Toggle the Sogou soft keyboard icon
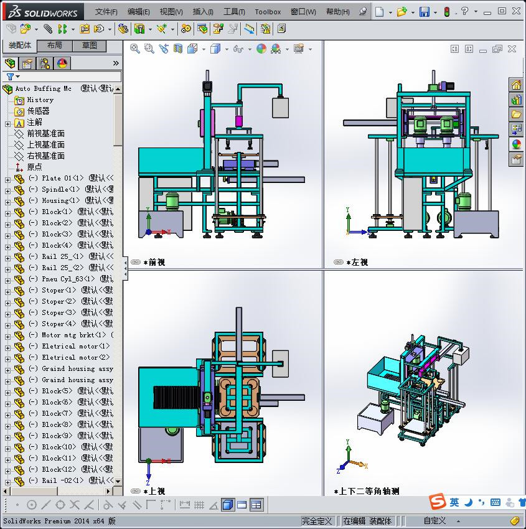 (495, 502)
